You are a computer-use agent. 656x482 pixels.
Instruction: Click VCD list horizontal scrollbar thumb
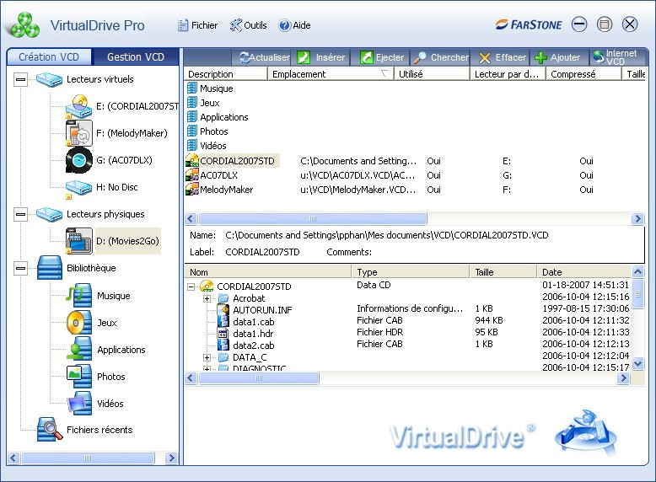pos(313,218)
